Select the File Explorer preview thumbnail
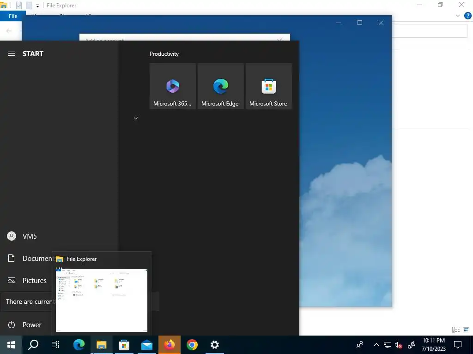This screenshot has height=354, width=473. pyautogui.click(x=101, y=300)
